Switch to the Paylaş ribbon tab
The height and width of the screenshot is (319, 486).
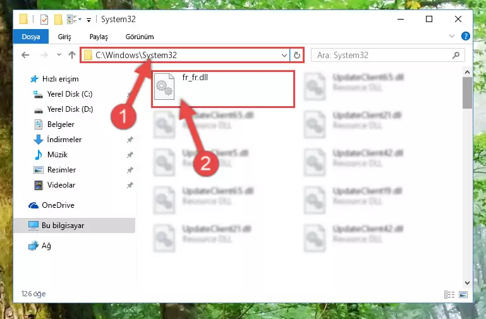[x=99, y=37]
